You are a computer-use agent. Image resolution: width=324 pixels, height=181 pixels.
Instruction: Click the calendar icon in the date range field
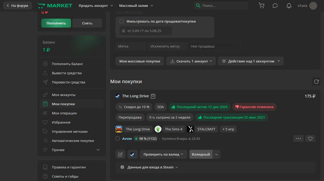point(124,31)
